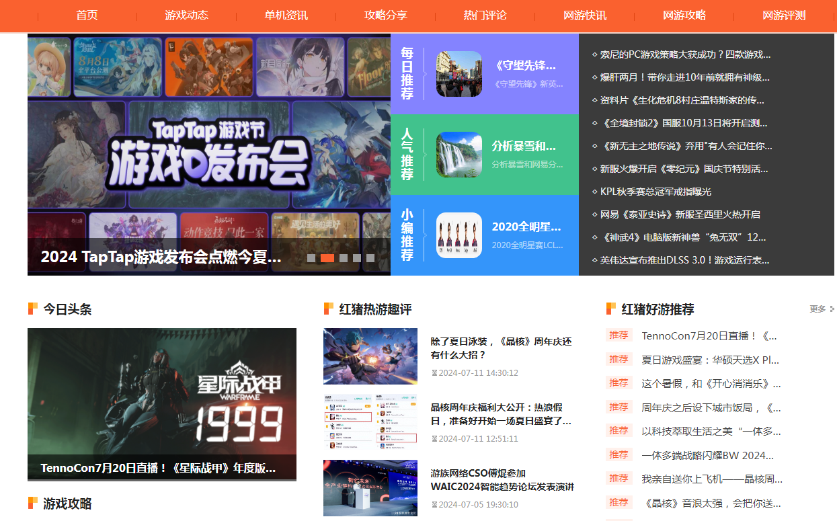Open recommended item 《晶核》音浪太强

click(711, 503)
